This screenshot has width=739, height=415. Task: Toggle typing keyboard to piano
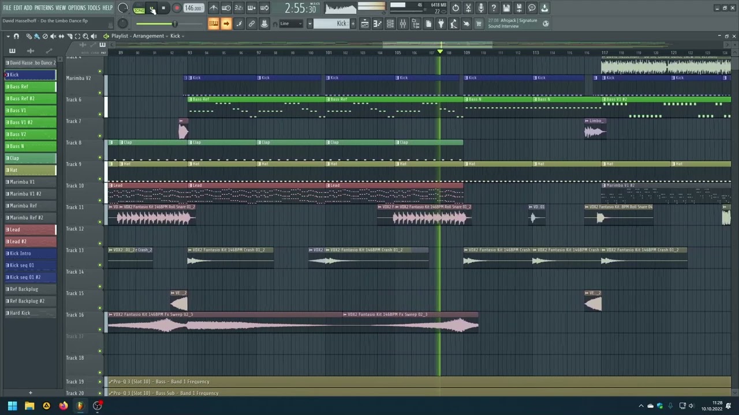(214, 24)
